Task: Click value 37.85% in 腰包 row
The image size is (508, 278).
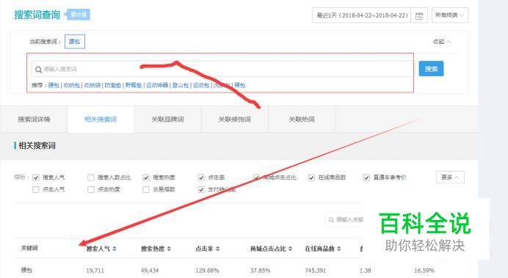Action: (260, 270)
